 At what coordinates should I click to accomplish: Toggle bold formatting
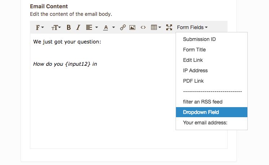[69, 27]
